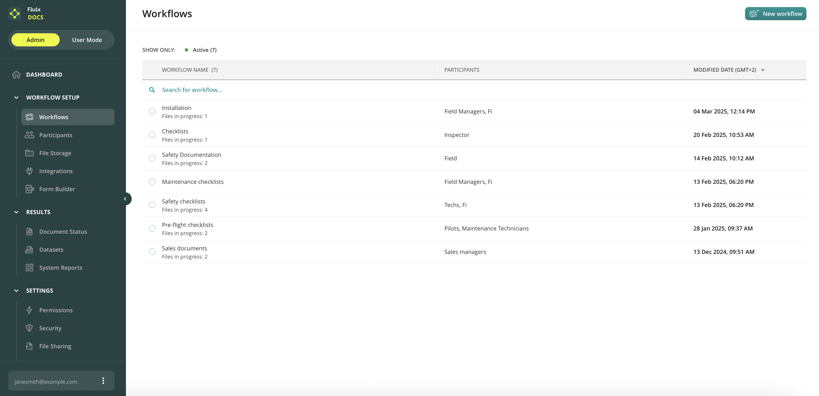Image resolution: width=819 pixels, height=396 pixels.
Task: Collapse the Workflow Setup section
Action: (16, 97)
